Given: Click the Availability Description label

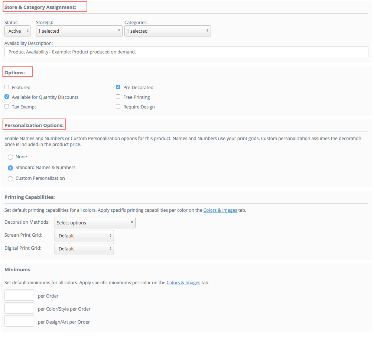Looking at the screenshot, I should [29, 43].
